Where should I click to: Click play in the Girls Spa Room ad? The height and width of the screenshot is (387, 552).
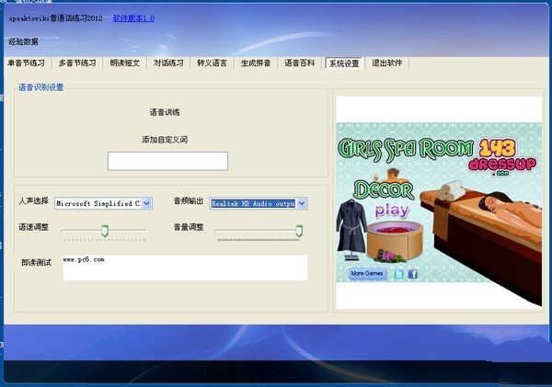point(392,211)
